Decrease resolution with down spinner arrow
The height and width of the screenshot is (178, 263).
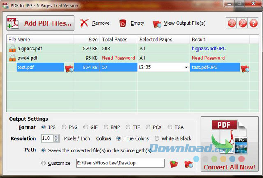[x=56, y=140]
